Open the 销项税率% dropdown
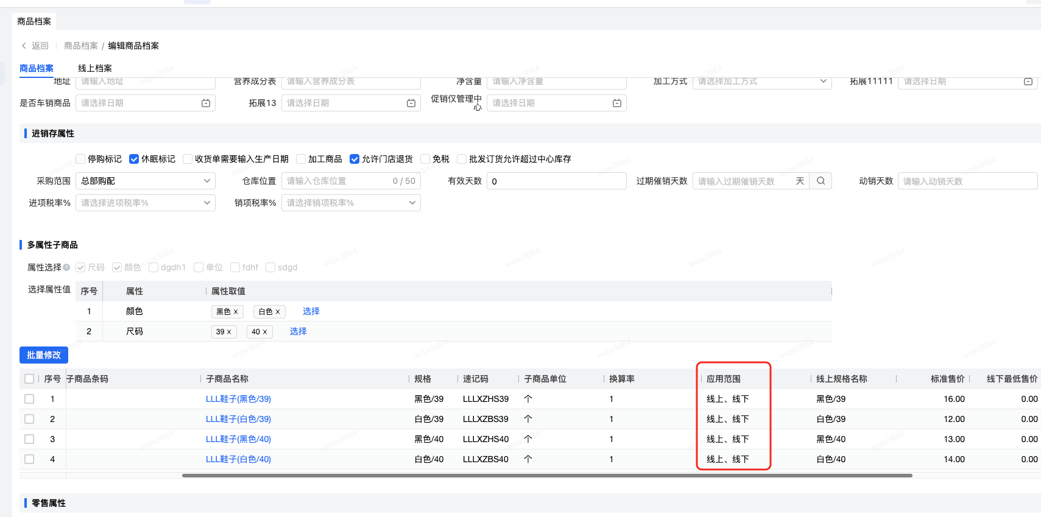 (x=351, y=203)
